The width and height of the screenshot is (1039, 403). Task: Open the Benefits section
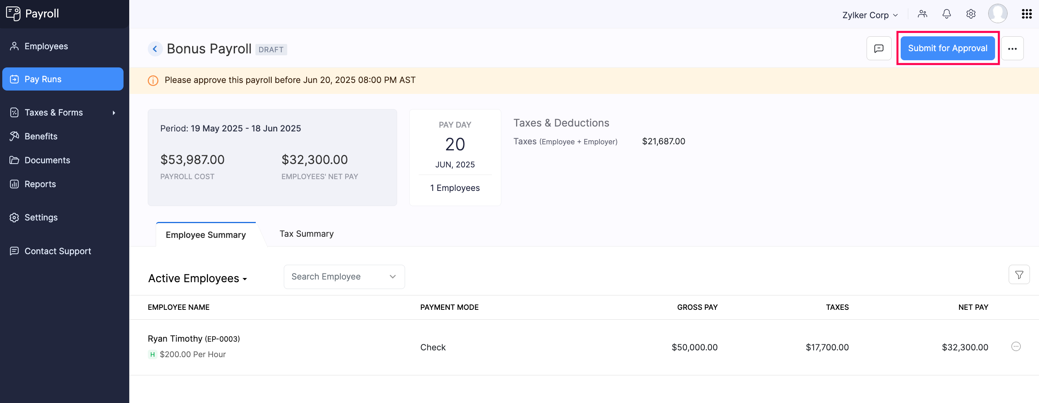(41, 136)
